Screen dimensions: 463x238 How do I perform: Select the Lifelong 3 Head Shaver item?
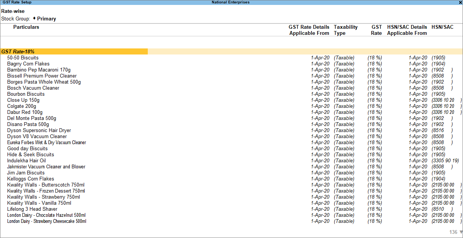point(32,209)
